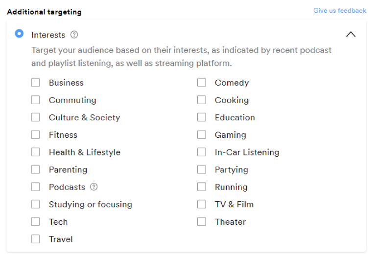Image resolution: width=377 pixels, height=257 pixels.
Task: Collapse the Interests section chevron
Action: (351, 34)
